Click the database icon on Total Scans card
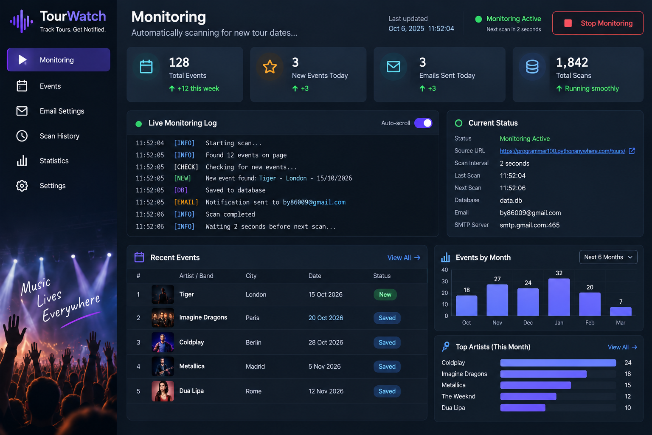This screenshot has height=435, width=652. (532, 67)
